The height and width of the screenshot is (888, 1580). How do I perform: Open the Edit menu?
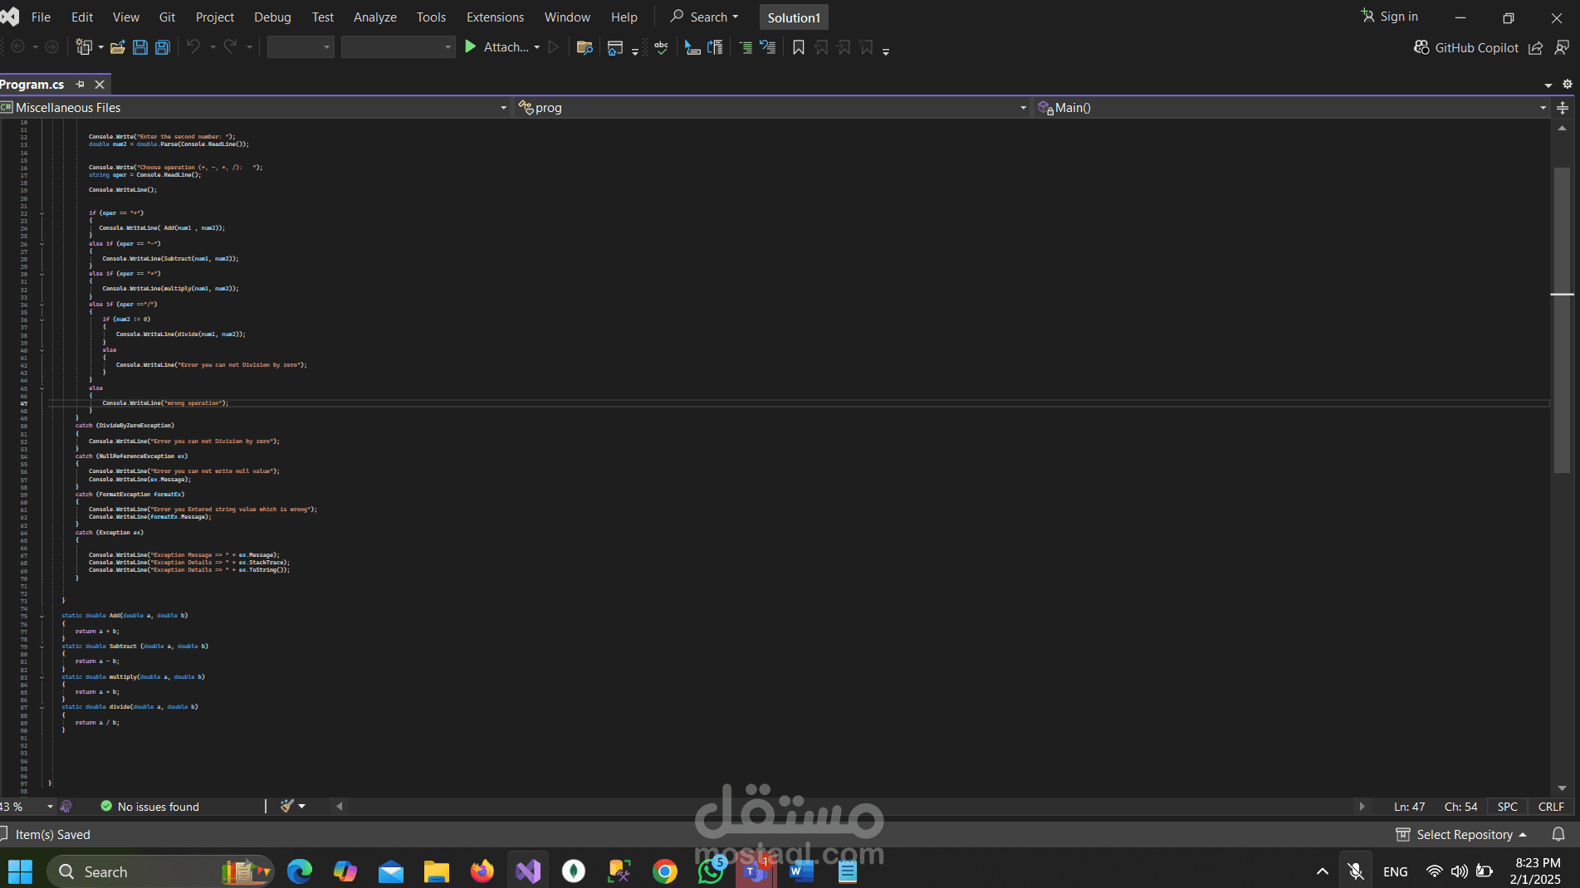click(82, 17)
